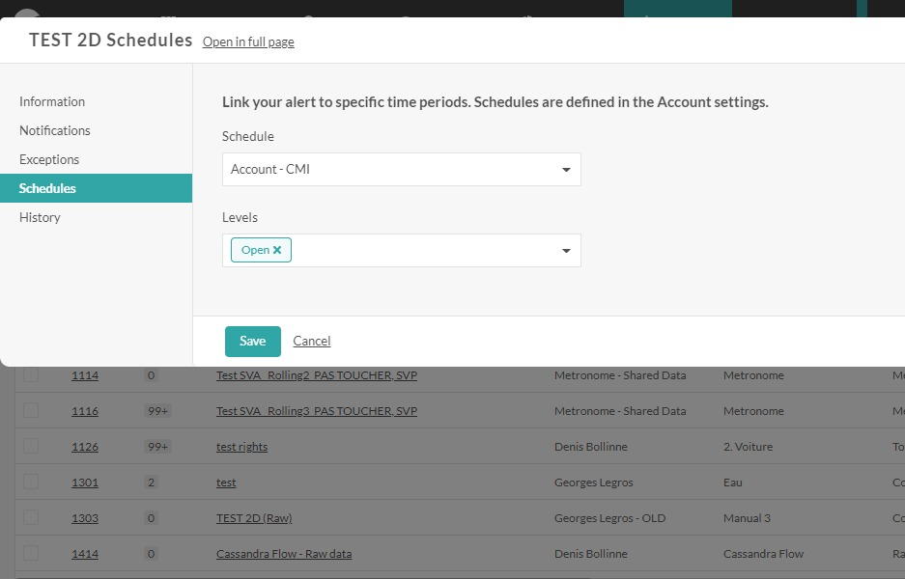Image resolution: width=905 pixels, height=579 pixels.
Task: Save the schedule settings
Action: [x=252, y=341]
